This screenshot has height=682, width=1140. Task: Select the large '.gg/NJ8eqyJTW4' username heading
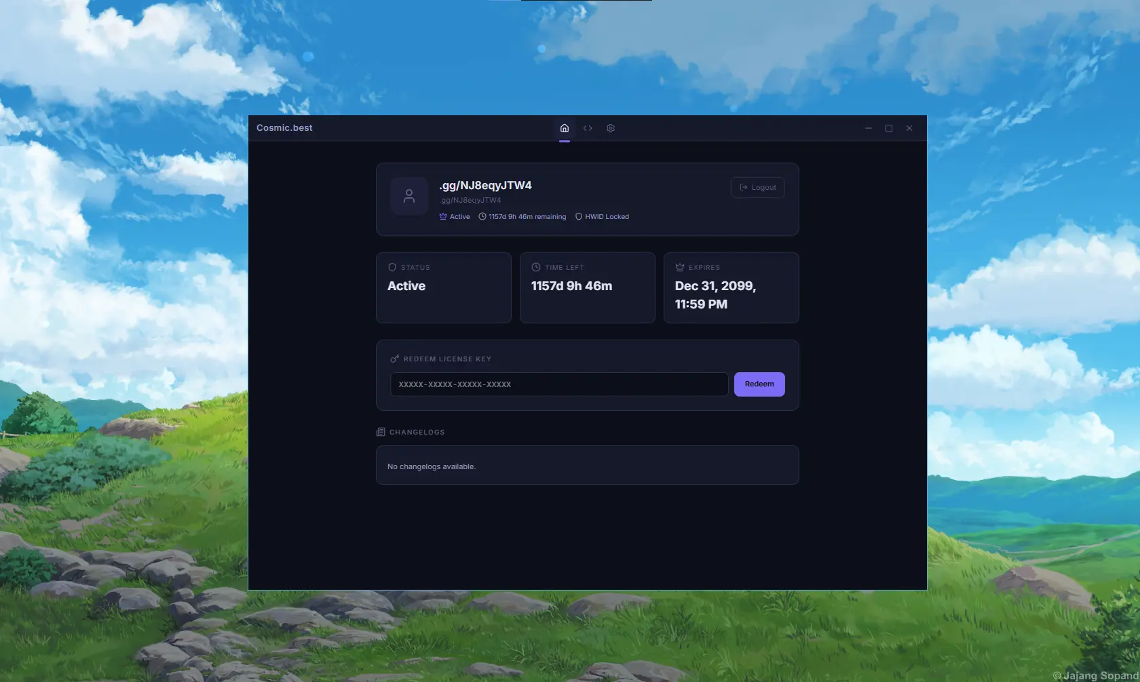click(x=485, y=186)
